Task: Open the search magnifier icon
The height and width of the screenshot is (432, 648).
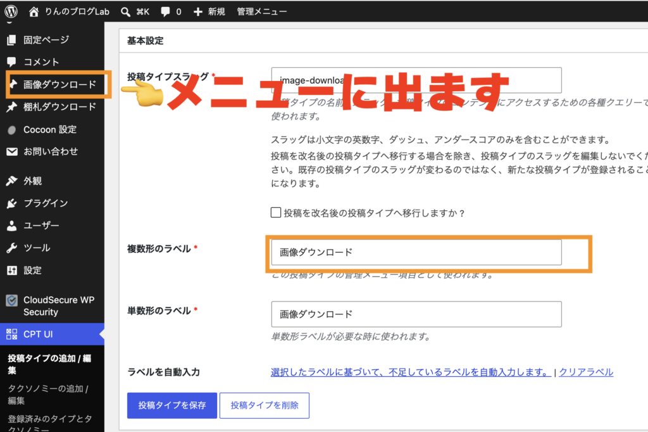Action: tap(126, 11)
